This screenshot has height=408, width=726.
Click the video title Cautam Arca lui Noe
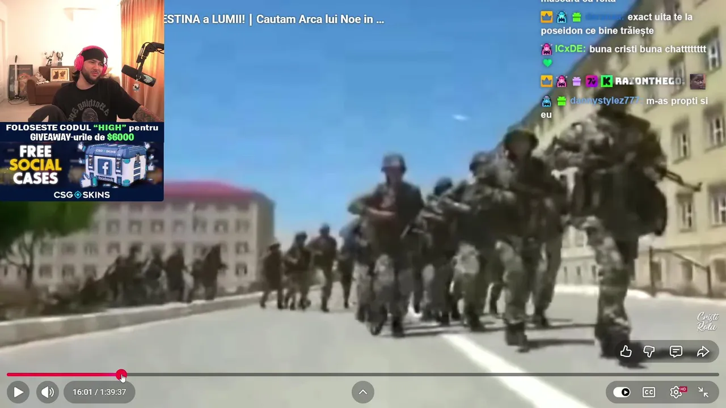(274, 19)
